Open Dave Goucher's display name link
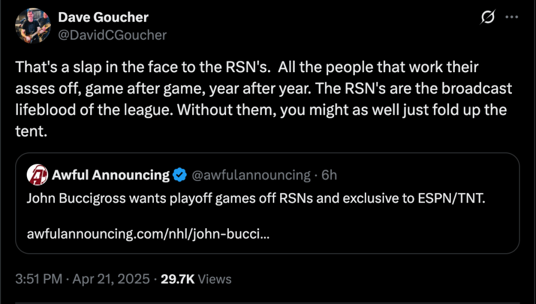 [103, 17]
